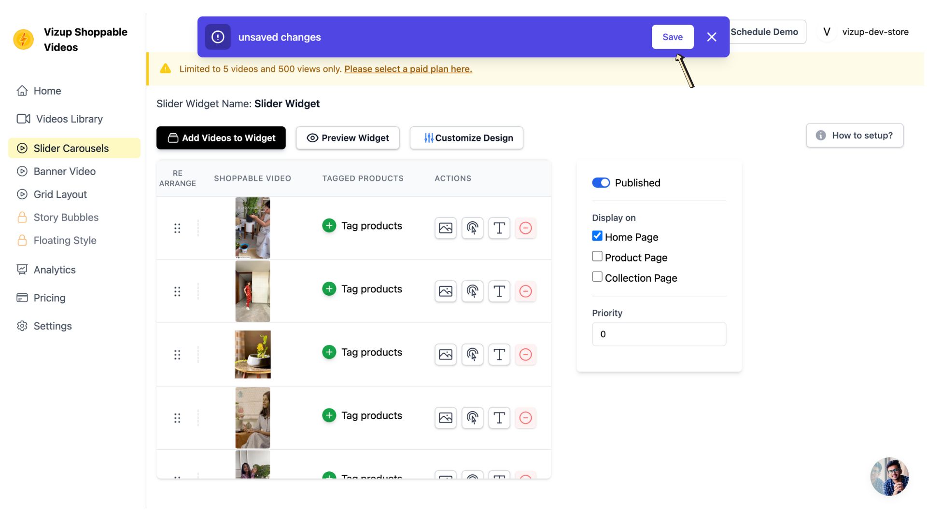Toggle the Published switch off
927x521 pixels.
[x=601, y=183]
